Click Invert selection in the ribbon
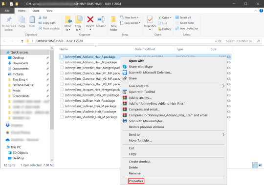Image resolution: width=264 pixels, height=185 pixels. click(187, 29)
